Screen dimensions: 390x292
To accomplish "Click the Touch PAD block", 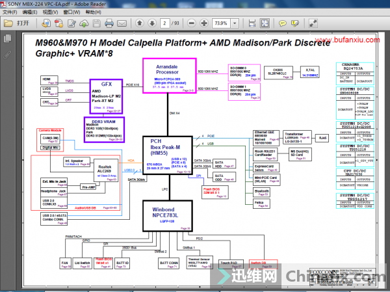I will (x=230, y=265).
